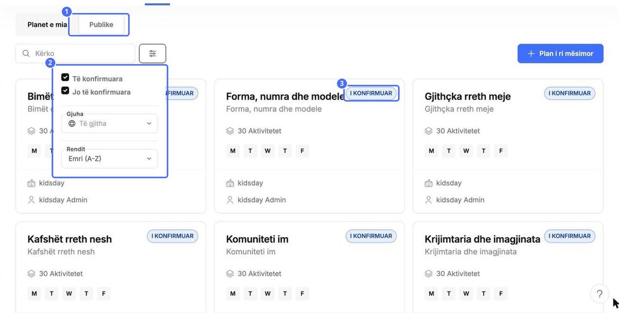Click the layers icon on the Forma, numra dhe modele card
This screenshot has width=619, height=313.
tap(230, 131)
